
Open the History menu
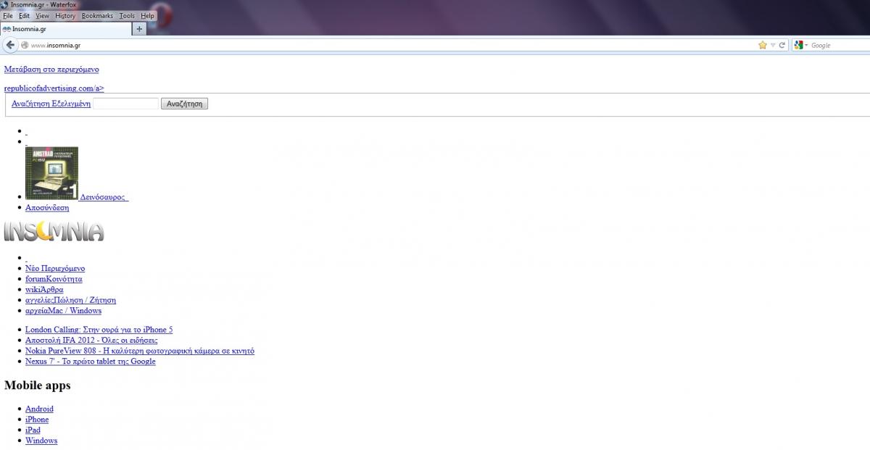[x=65, y=15]
